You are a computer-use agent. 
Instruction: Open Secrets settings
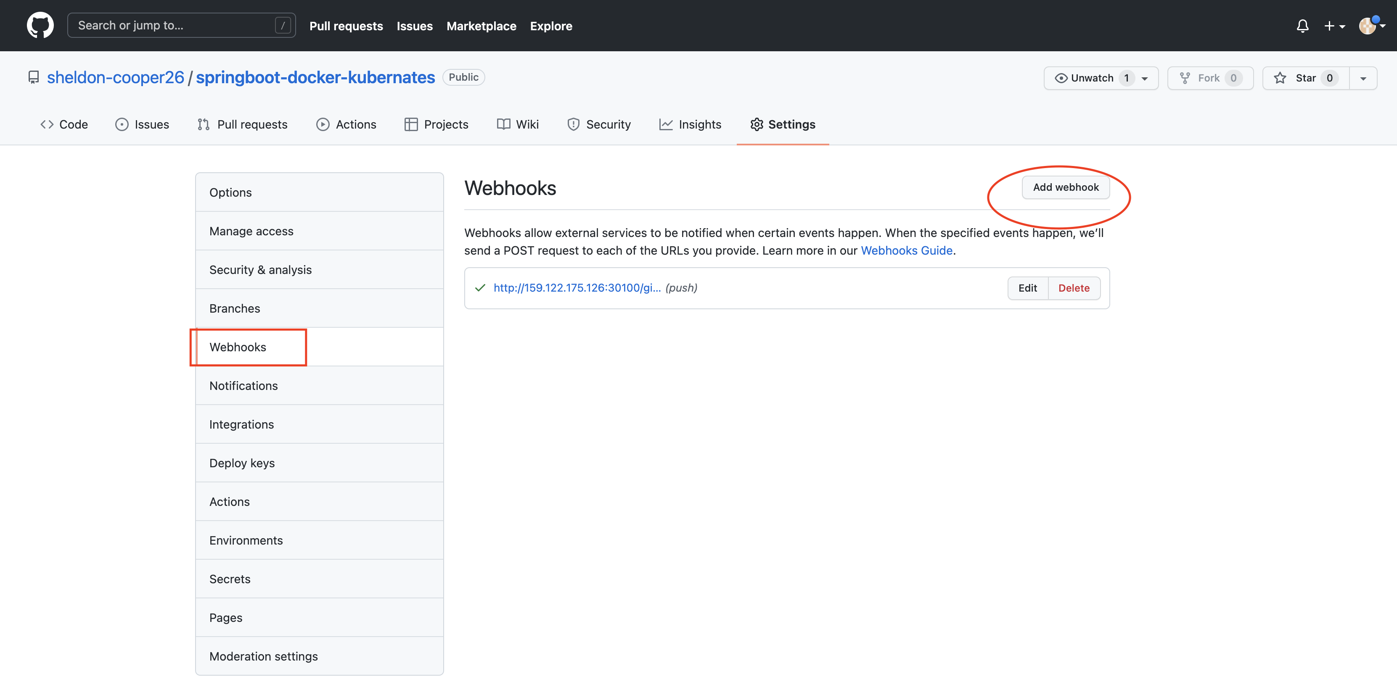320,579
